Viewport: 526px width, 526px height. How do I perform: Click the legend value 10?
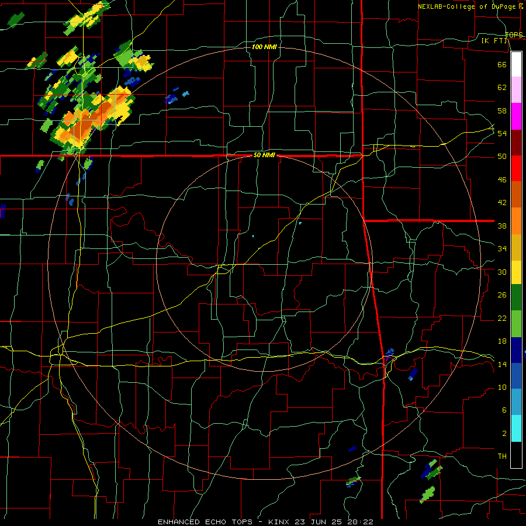click(x=502, y=387)
